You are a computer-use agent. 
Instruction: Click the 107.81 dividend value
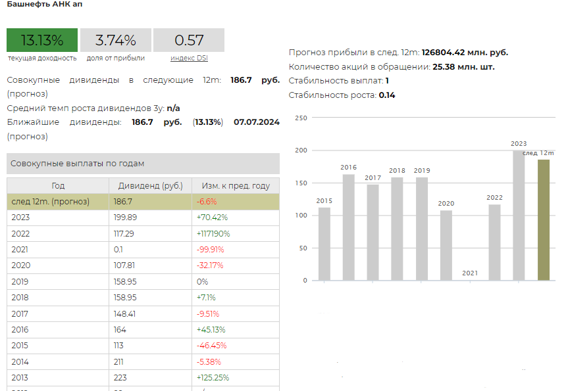pyautogui.click(x=124, y=265)
